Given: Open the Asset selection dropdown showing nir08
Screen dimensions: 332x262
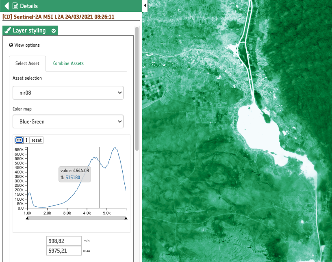Looking at the screenshot, I should tap(68, 93).
